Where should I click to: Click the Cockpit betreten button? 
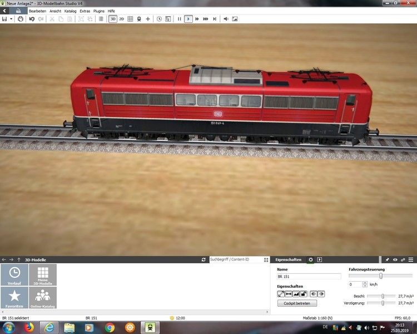tap(297, 303)
